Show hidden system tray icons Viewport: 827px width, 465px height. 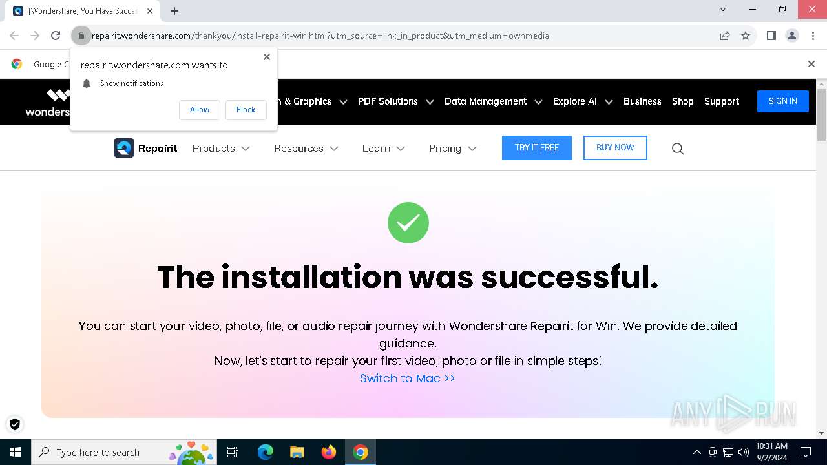click(x=696, y=452)
